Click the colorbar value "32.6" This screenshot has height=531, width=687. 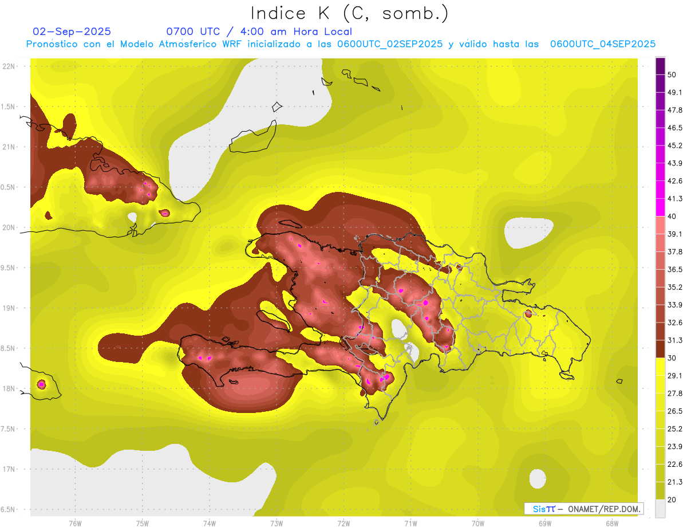(x=675, y=322)
